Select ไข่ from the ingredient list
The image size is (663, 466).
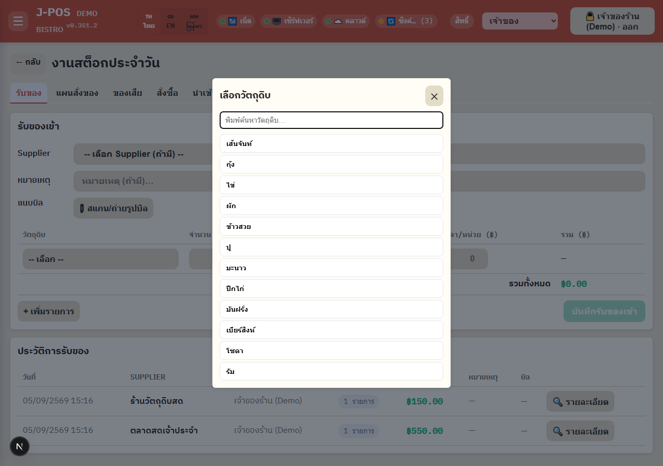tap(331, 185)
